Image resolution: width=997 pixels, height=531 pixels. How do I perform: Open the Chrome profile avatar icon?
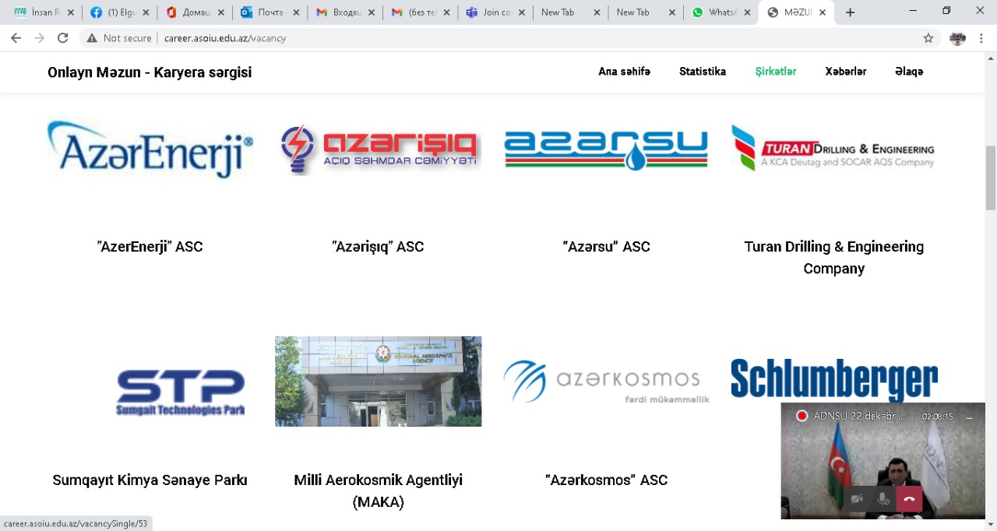(x=958, y=38)
